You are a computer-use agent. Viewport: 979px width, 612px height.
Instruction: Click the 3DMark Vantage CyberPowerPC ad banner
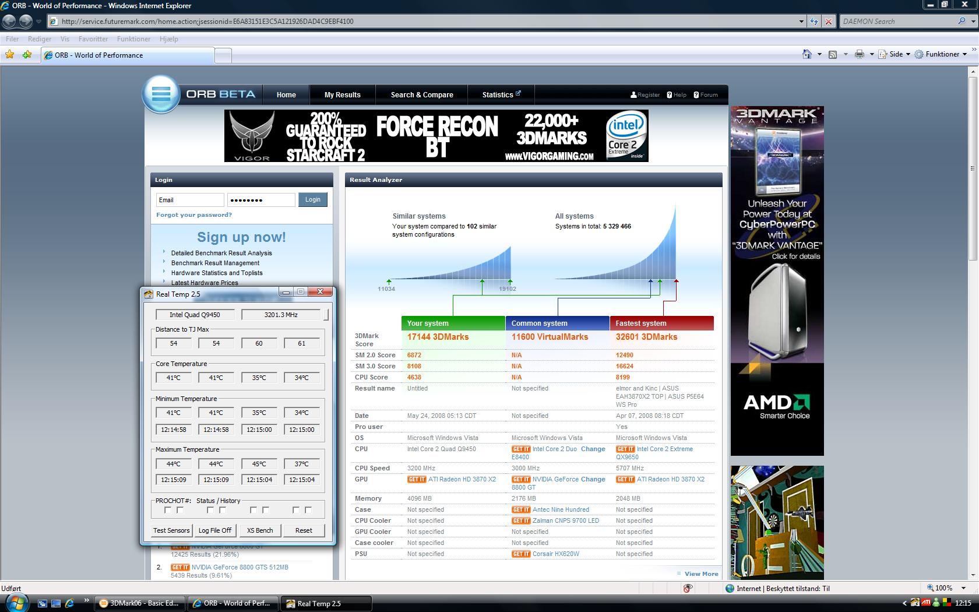(x=777, y=281)
